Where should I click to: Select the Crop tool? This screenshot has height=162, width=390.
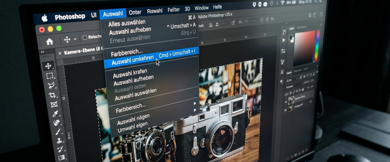click(52, 95)
